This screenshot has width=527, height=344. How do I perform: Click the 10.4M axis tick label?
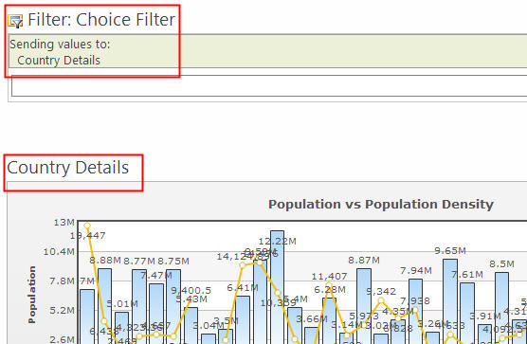[x=59, y=252]
